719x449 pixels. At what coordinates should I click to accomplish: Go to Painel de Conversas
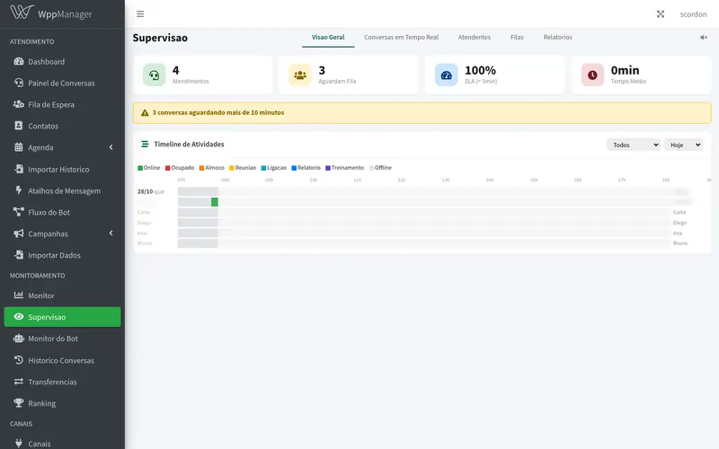tap(62, 83)
